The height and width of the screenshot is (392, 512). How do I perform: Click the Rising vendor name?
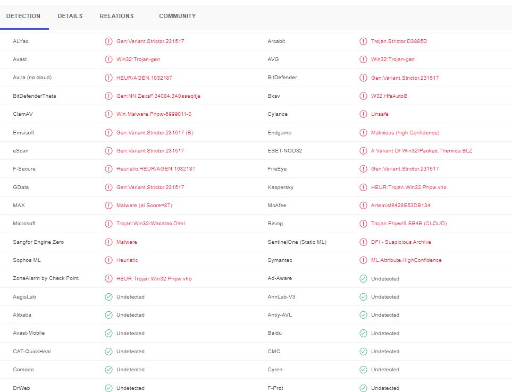275,224
